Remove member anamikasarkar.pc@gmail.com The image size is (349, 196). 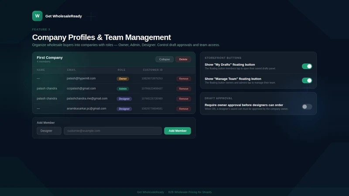184,108
